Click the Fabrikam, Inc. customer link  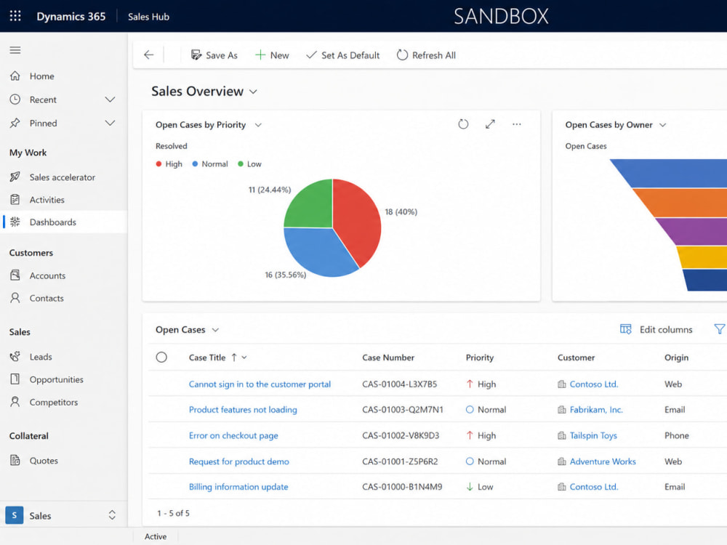[x=596, y=410]
